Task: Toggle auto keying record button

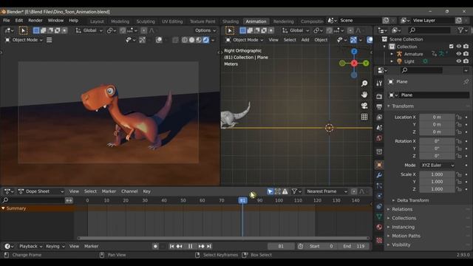Action: pos(155,246)
